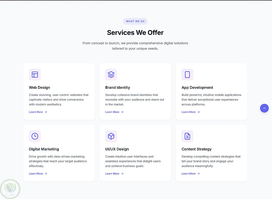Open Learn More under Web Design

[x=38, y=112]
